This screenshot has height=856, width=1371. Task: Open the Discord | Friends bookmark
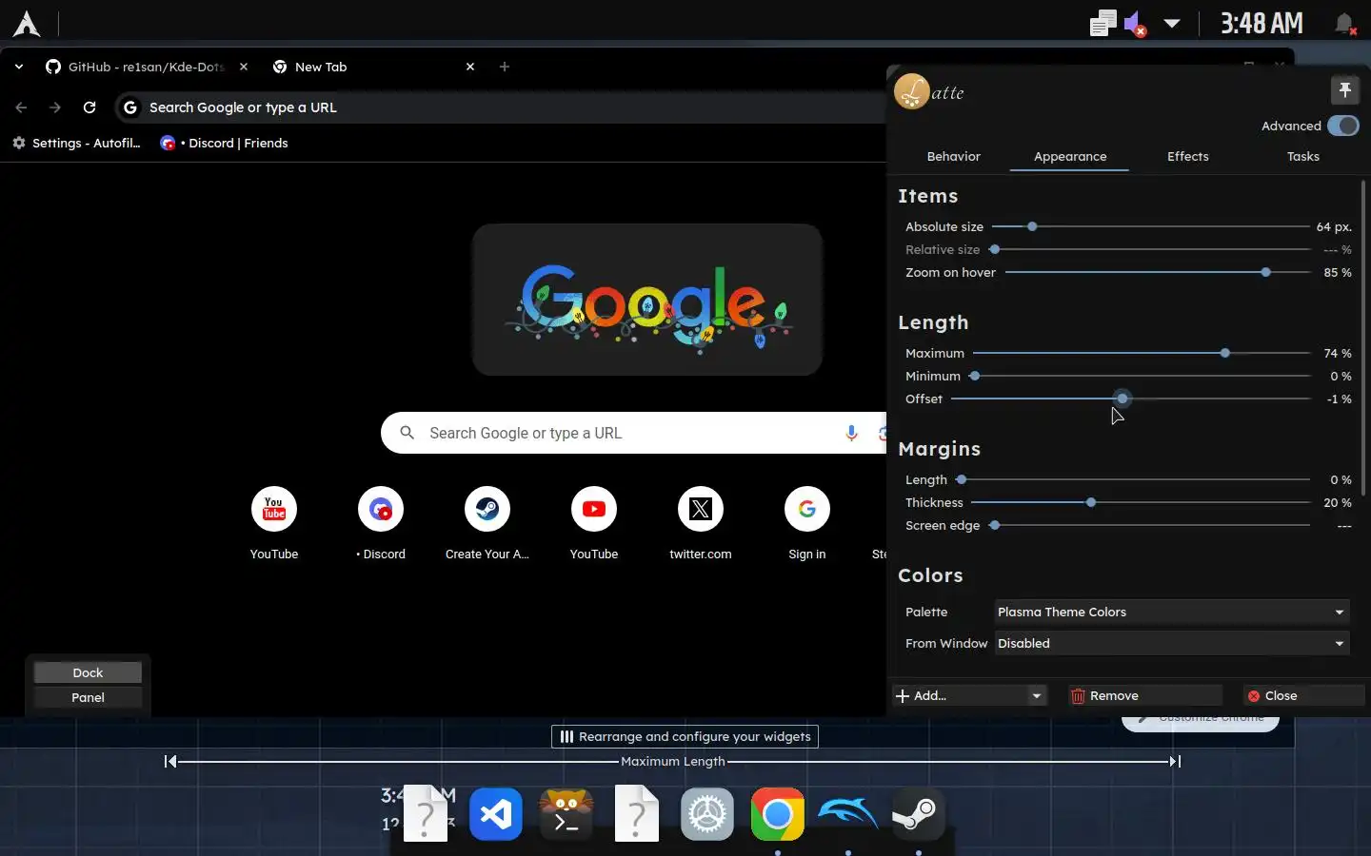(225, 143)
